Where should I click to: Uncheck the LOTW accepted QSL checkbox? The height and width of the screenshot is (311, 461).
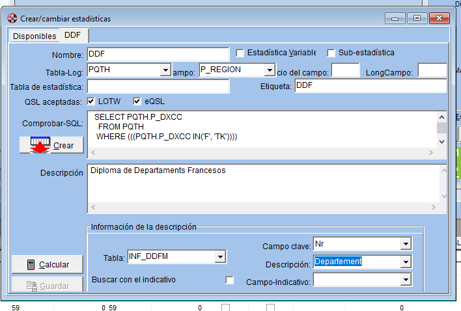(x=91, y=101)
